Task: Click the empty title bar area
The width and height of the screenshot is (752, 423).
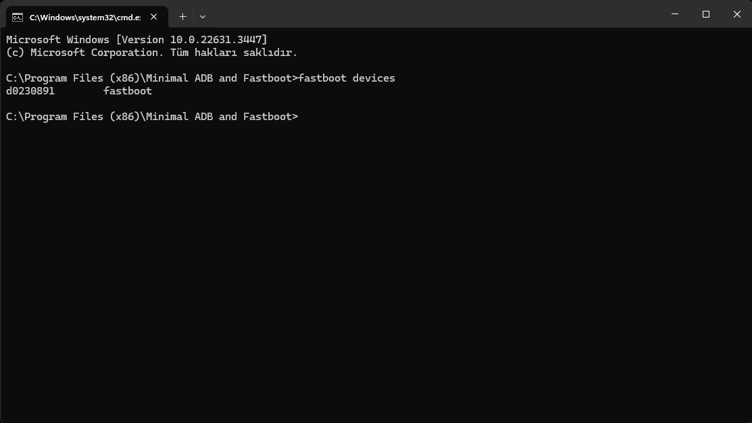Action: click(x=432, y=15)
